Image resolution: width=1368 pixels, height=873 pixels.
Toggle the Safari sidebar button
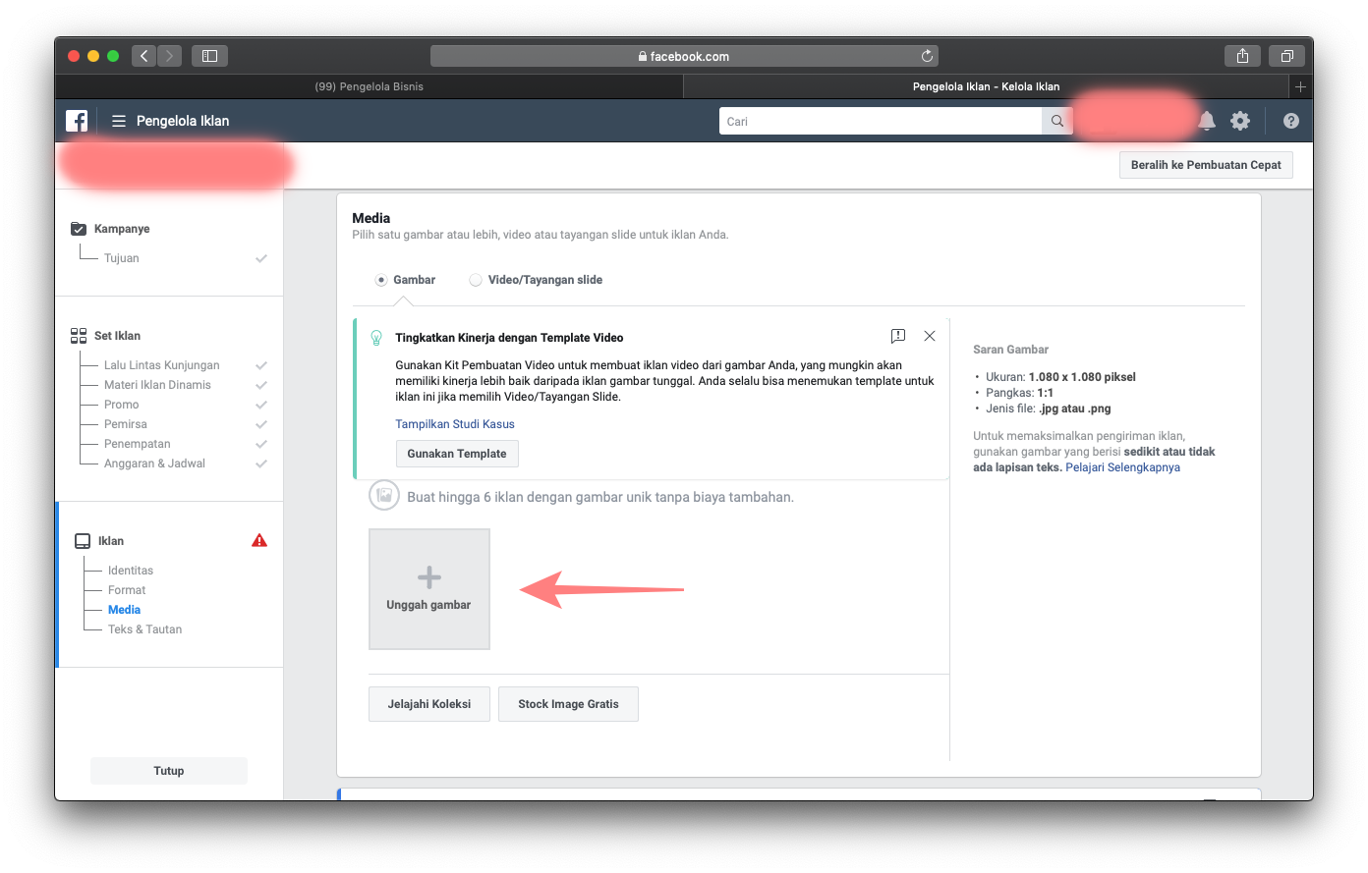tap(209, 56)
